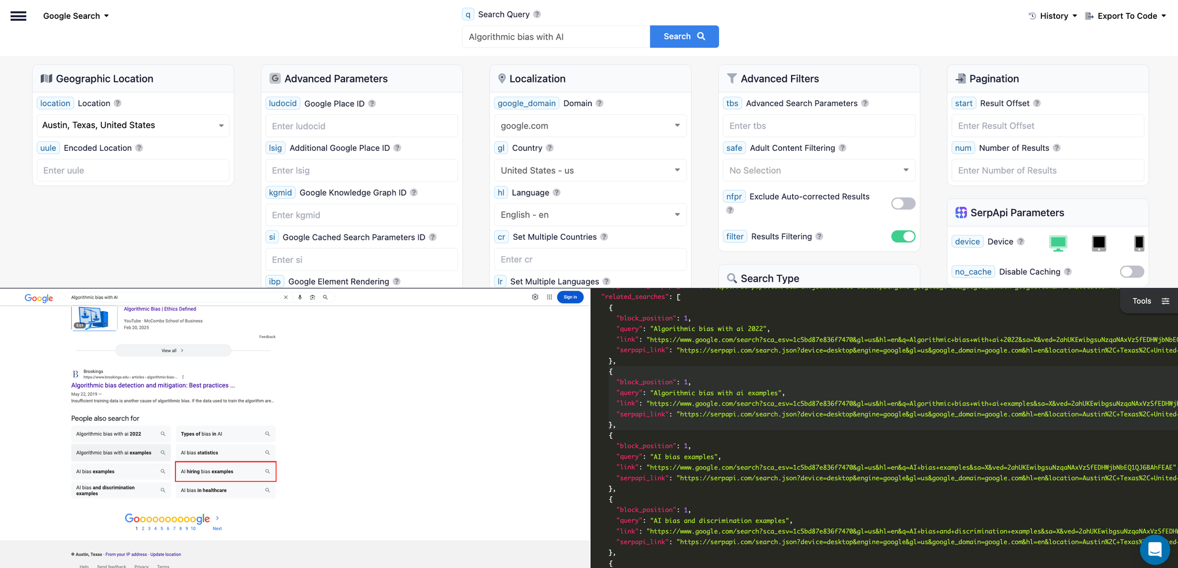Open the google.com domain dropdown

click(590, 126)
